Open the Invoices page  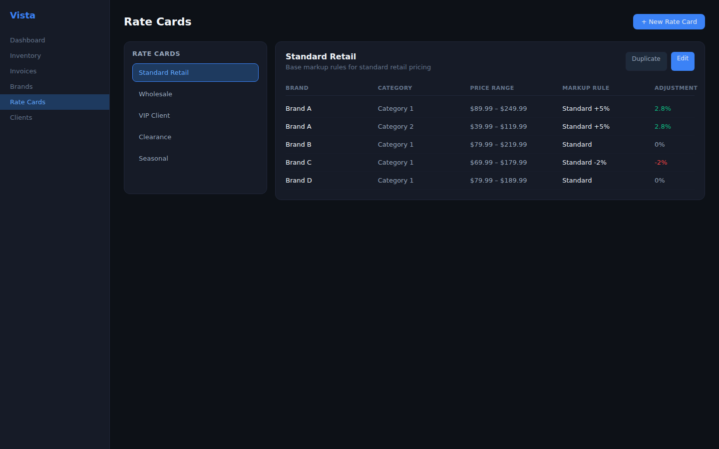23,71
